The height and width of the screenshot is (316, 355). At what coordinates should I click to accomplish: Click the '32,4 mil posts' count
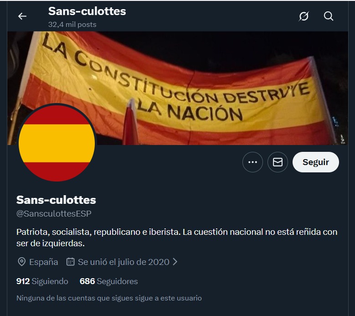(x=72, y=25)
